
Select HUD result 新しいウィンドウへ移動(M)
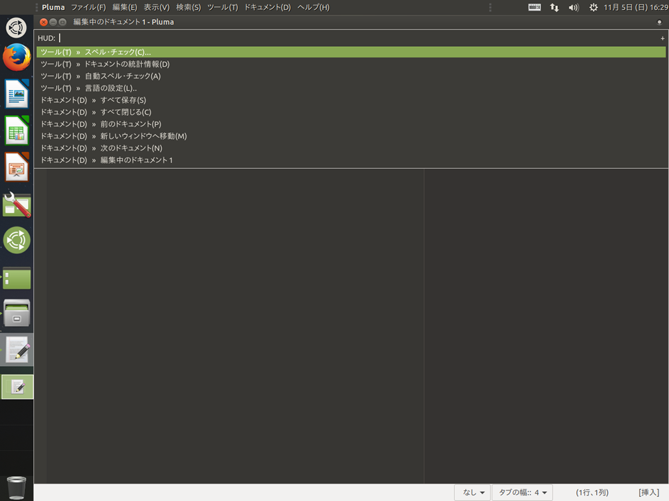[x=351, y=136]
